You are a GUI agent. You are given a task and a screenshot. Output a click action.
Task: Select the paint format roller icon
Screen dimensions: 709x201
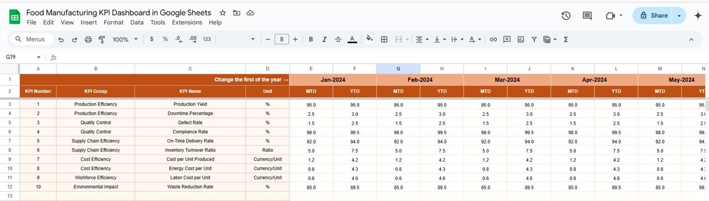pos(101,39)
